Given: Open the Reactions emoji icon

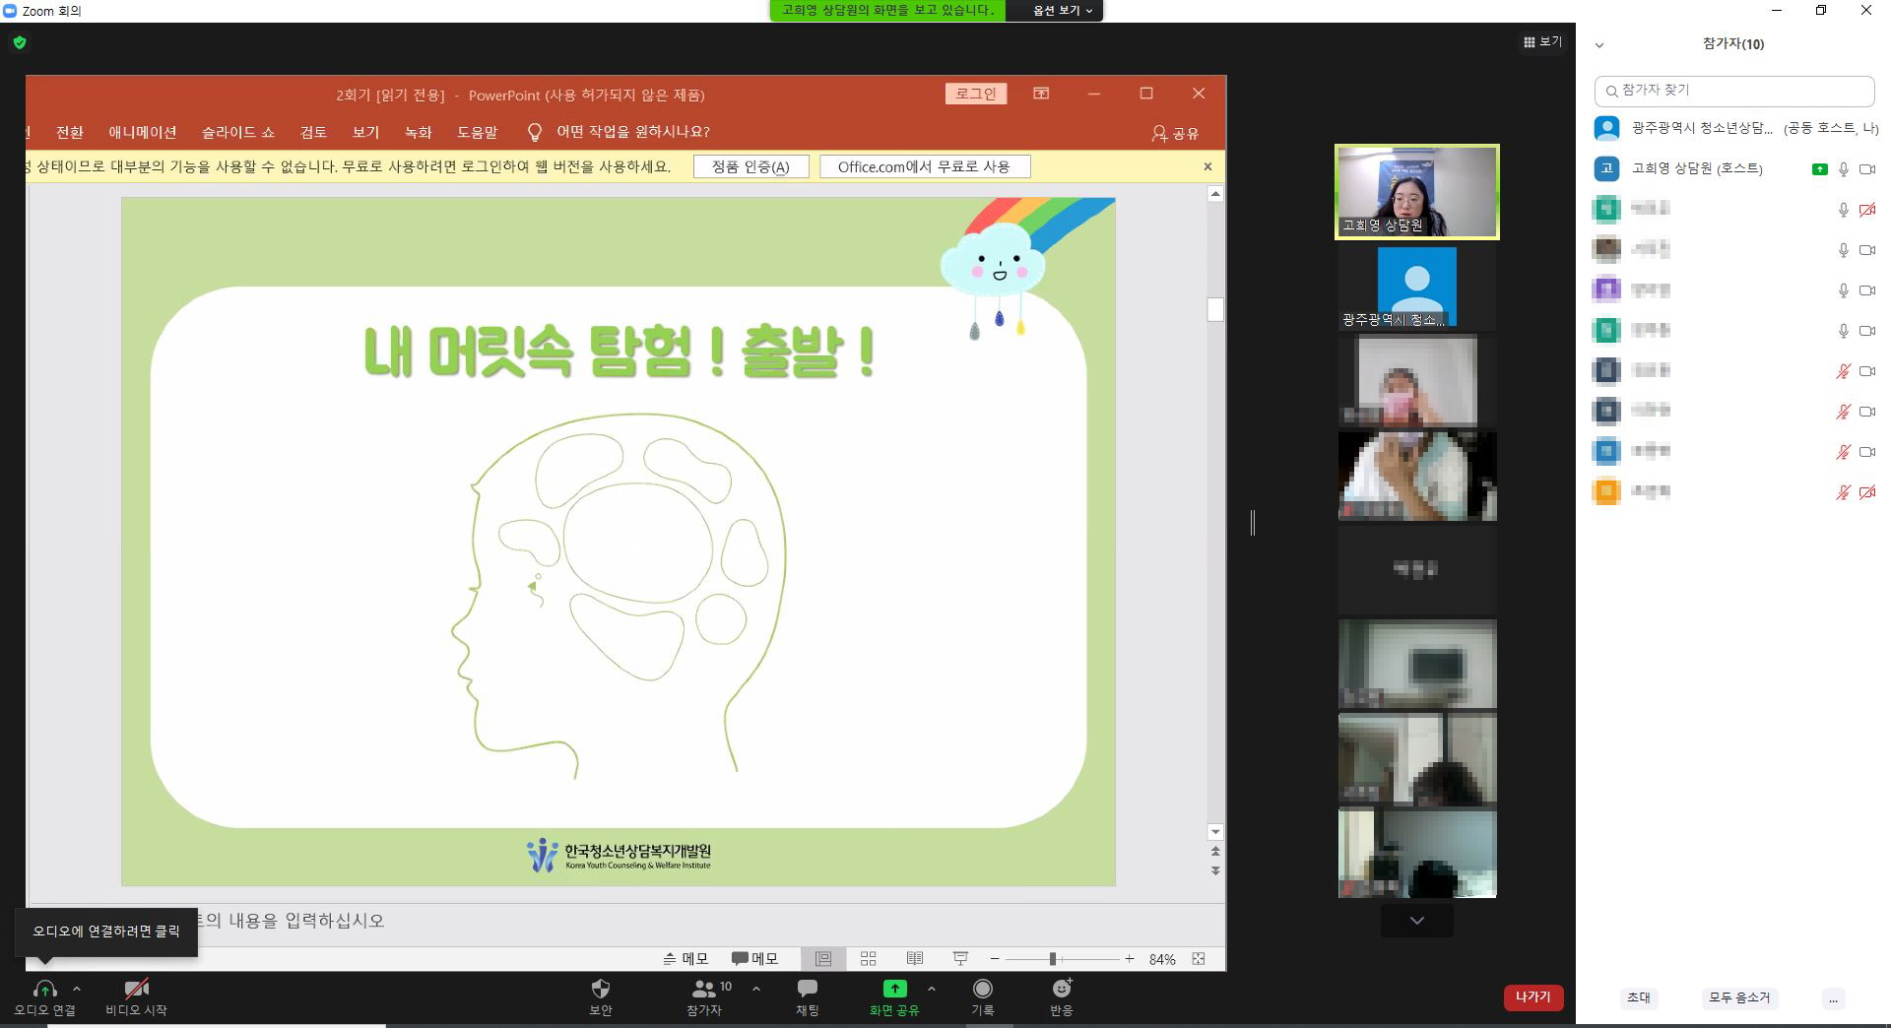Looking at the screenshot, I should 1061,989.
